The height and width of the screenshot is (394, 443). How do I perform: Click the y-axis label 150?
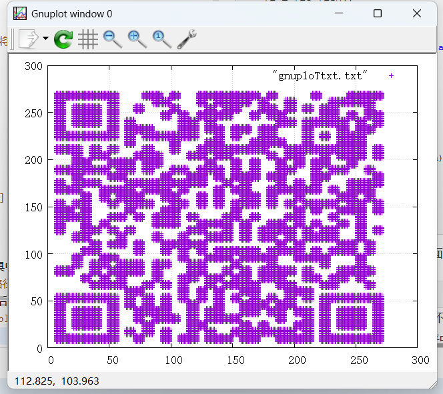pos(33,207)
